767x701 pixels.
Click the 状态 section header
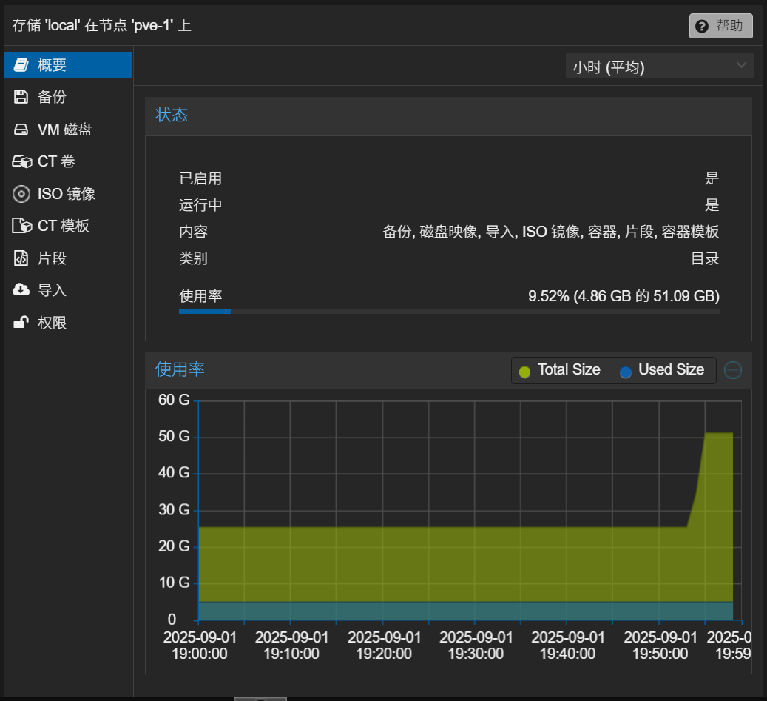[172, 115]
